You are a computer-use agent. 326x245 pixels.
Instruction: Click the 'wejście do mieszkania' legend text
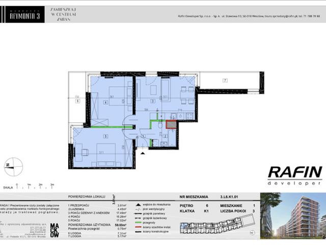[157, 205]
